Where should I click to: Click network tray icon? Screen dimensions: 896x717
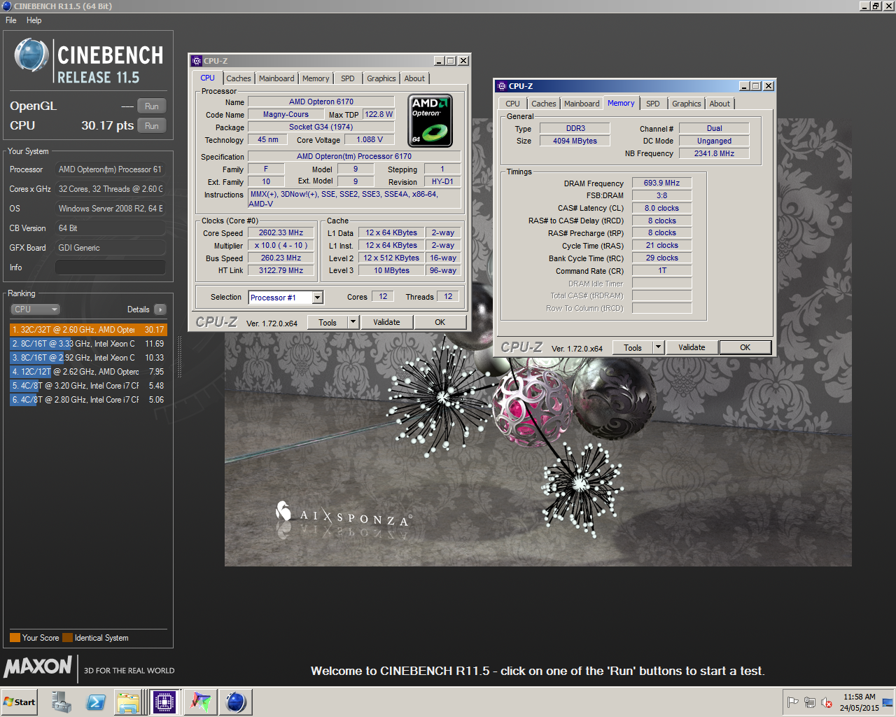(810, 702)
